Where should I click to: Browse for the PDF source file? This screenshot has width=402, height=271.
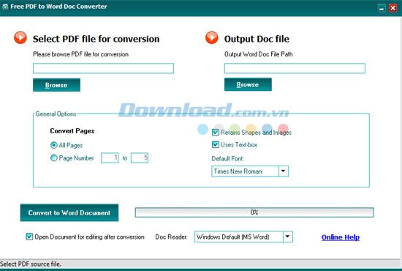tap(57, 85)
